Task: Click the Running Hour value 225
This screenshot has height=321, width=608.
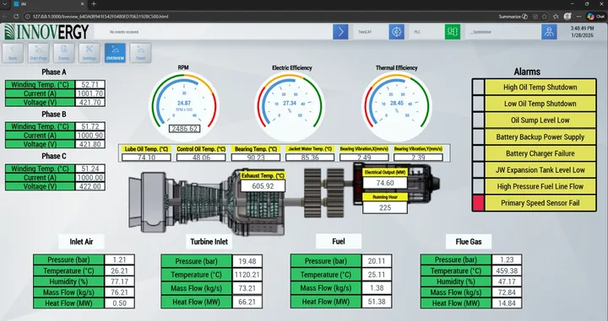Action: [385, 208]
